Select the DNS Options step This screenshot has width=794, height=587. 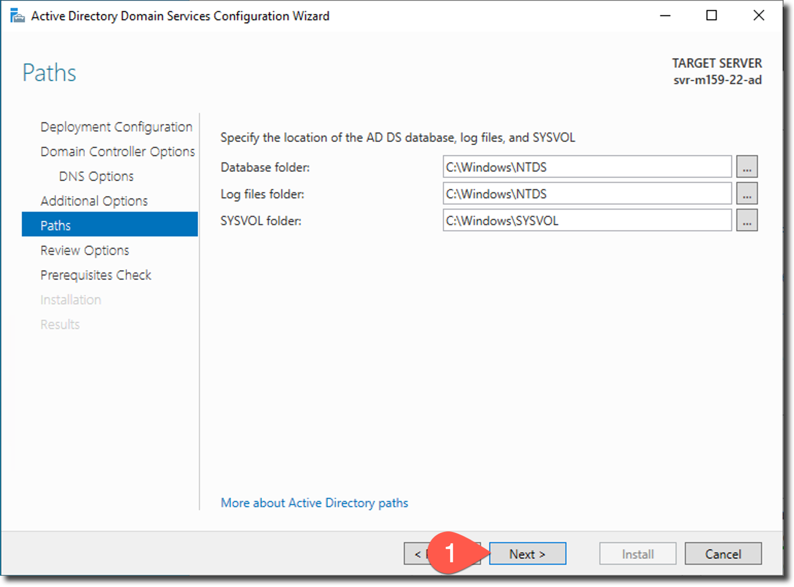[96, 176]
